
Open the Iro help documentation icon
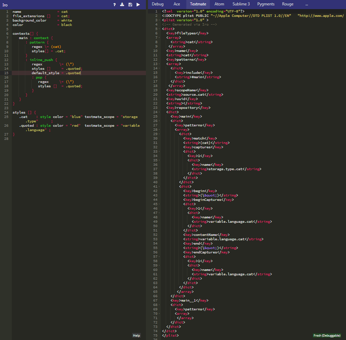(x=114, y=4)
